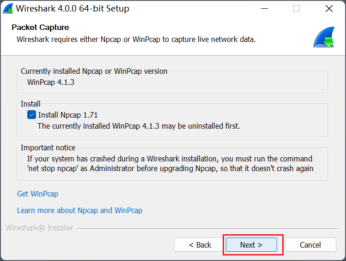
Task: Click the "Install Npcap 1.71" label text
Action: pos(68,115)
